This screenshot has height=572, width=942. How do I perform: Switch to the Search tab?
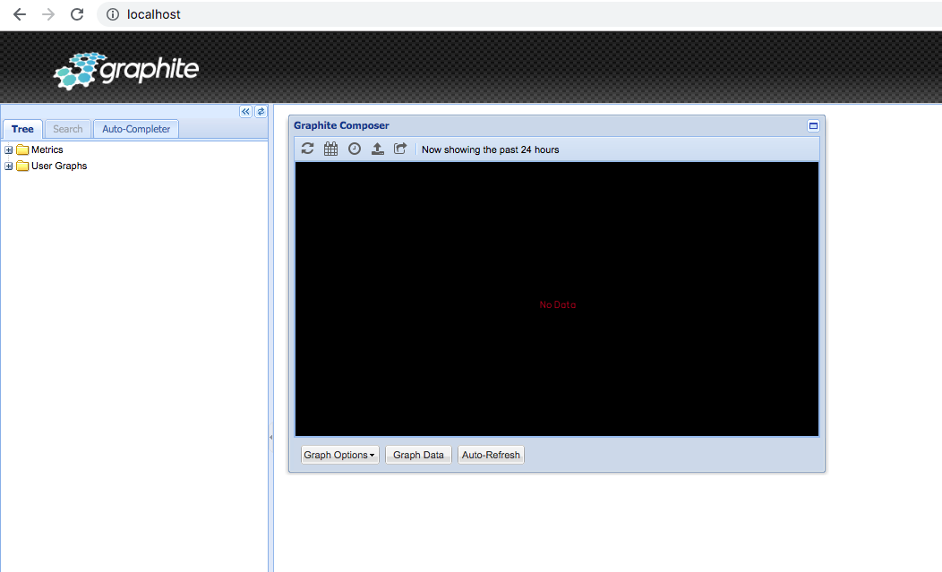(68, 129)
